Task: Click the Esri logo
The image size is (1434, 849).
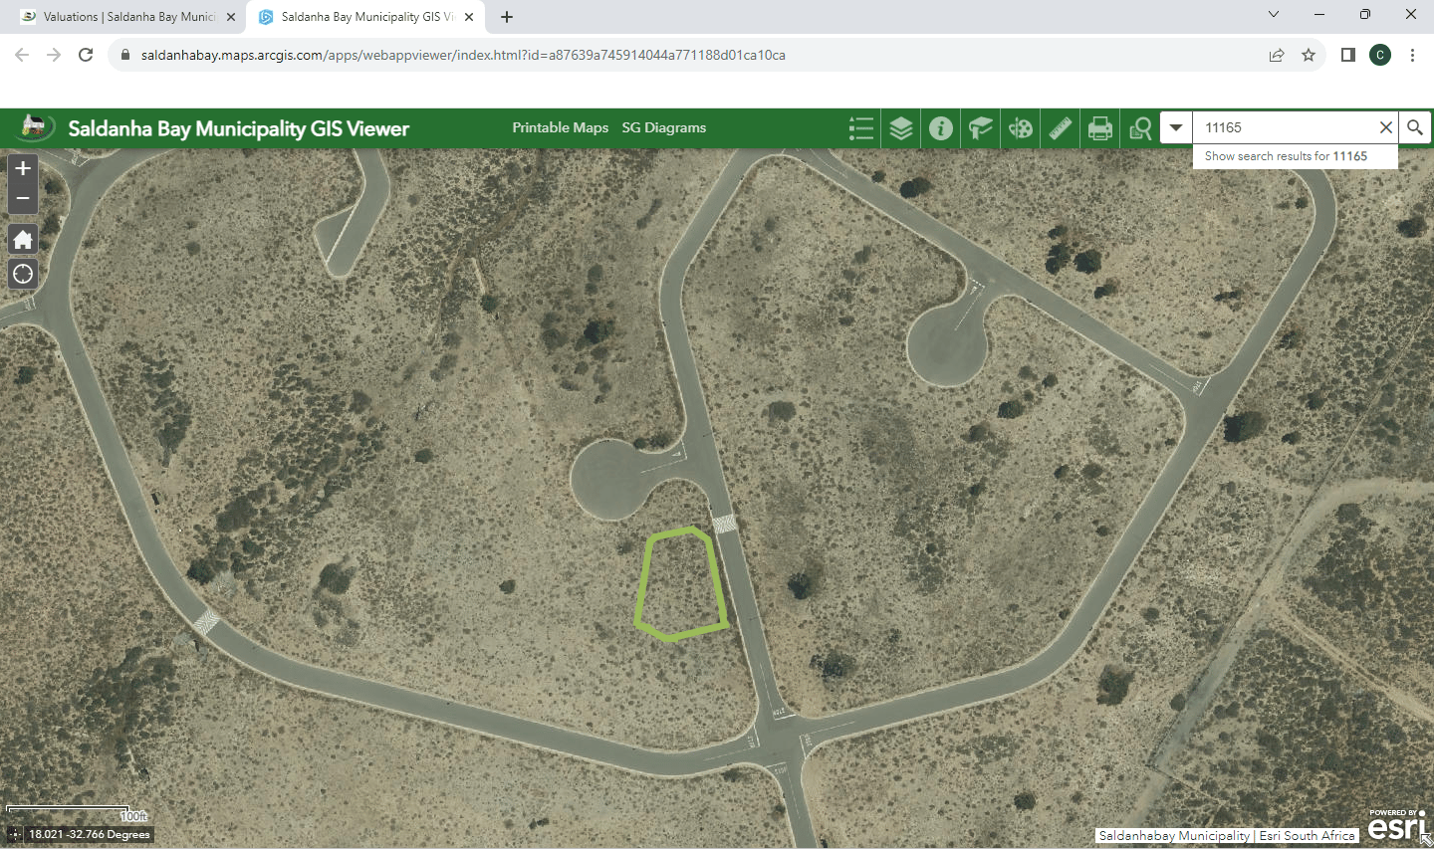Action: click(x=1397, y=825)
